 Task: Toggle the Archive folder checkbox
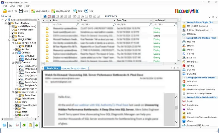pos(16,49)
